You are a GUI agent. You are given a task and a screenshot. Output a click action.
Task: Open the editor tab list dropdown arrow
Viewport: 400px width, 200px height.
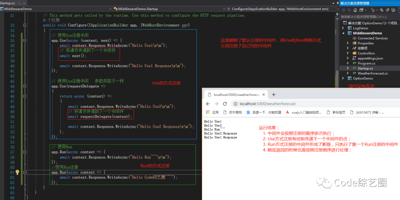click(x=333, y=3)
